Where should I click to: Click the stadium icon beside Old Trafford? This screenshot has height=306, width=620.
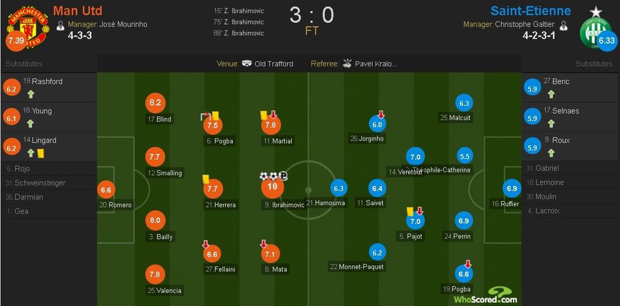point(247,64)
